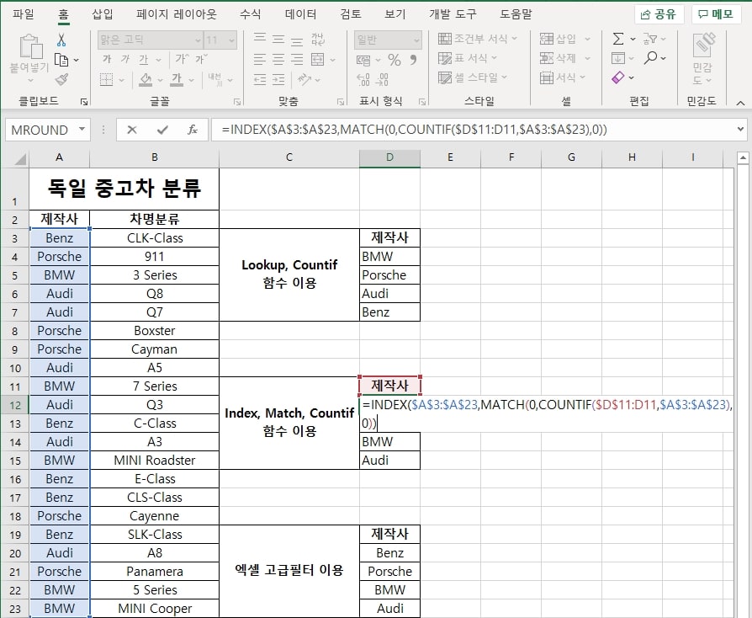The height and width of the screenshot is (618, 752).
Task: Click the Find and Select magnifier icon
Action: point(650,57)
